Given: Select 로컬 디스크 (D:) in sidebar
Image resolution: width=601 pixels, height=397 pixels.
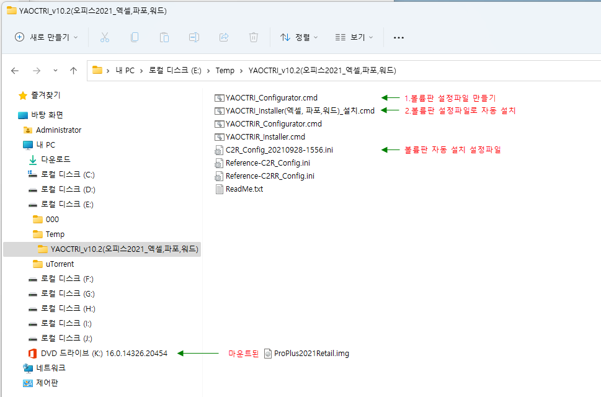Looking at the screenshot, I should (68, 189).
